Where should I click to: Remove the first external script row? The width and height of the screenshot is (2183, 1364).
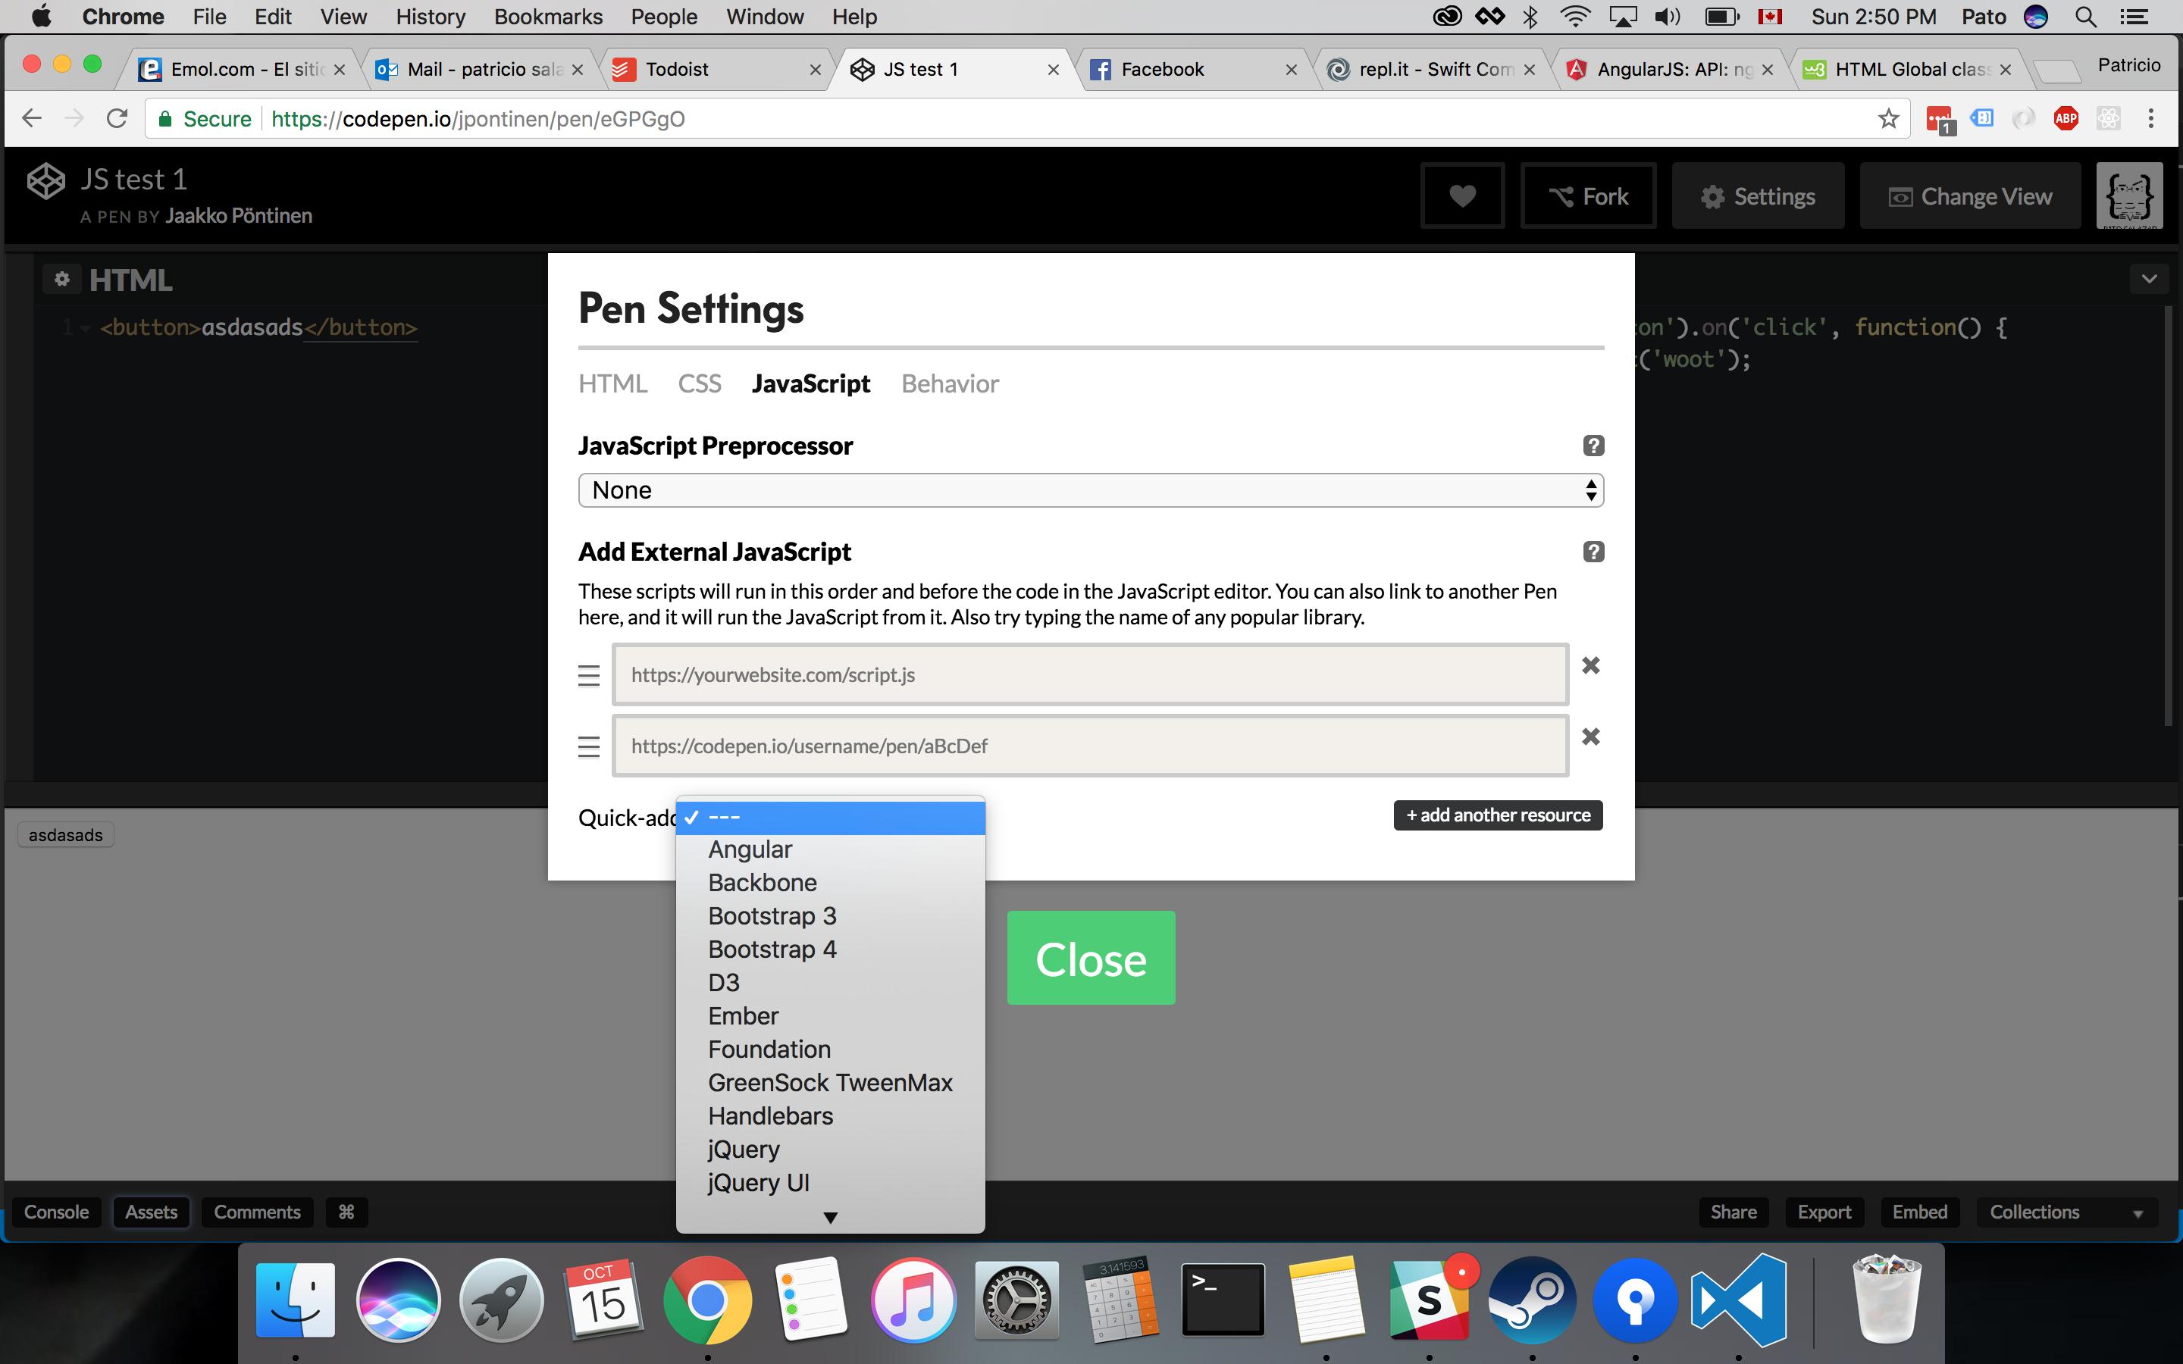coord(1590,666)
